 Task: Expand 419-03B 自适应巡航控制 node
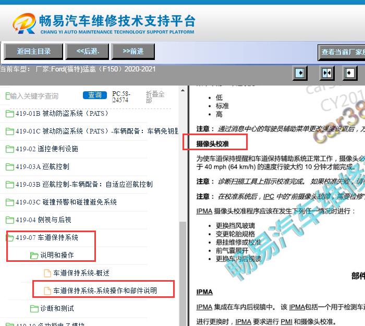[x=84, y=185]
